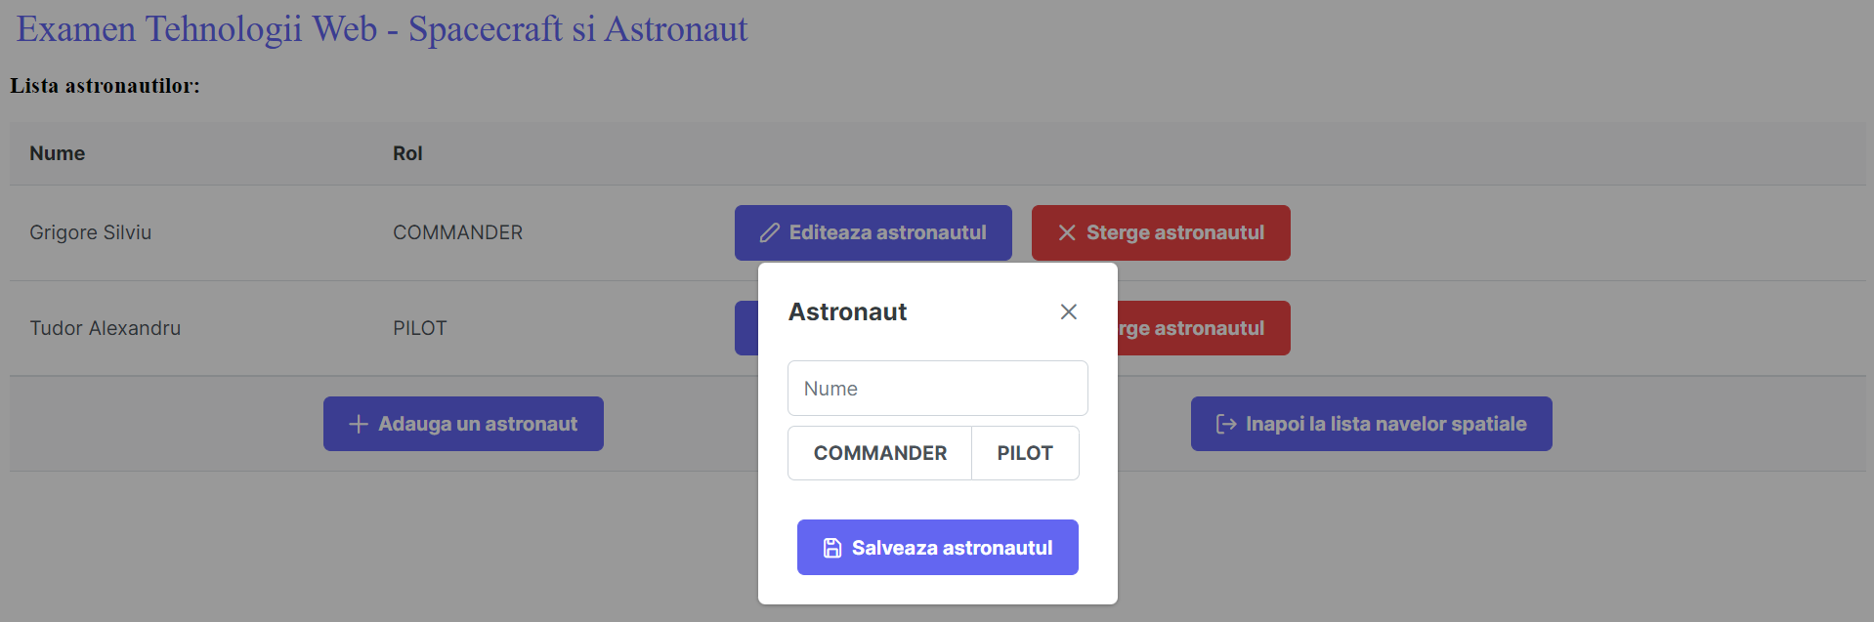Click the Editeaza astronautul button for Grigore Silviu
Viewport: 1874px width, 622px height.
(x=873, y=232)
